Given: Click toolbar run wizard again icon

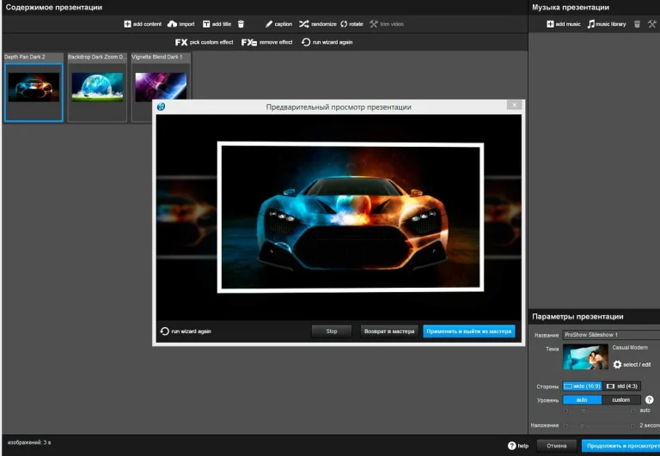Looking at the screenshot, I should pos(306,42).
